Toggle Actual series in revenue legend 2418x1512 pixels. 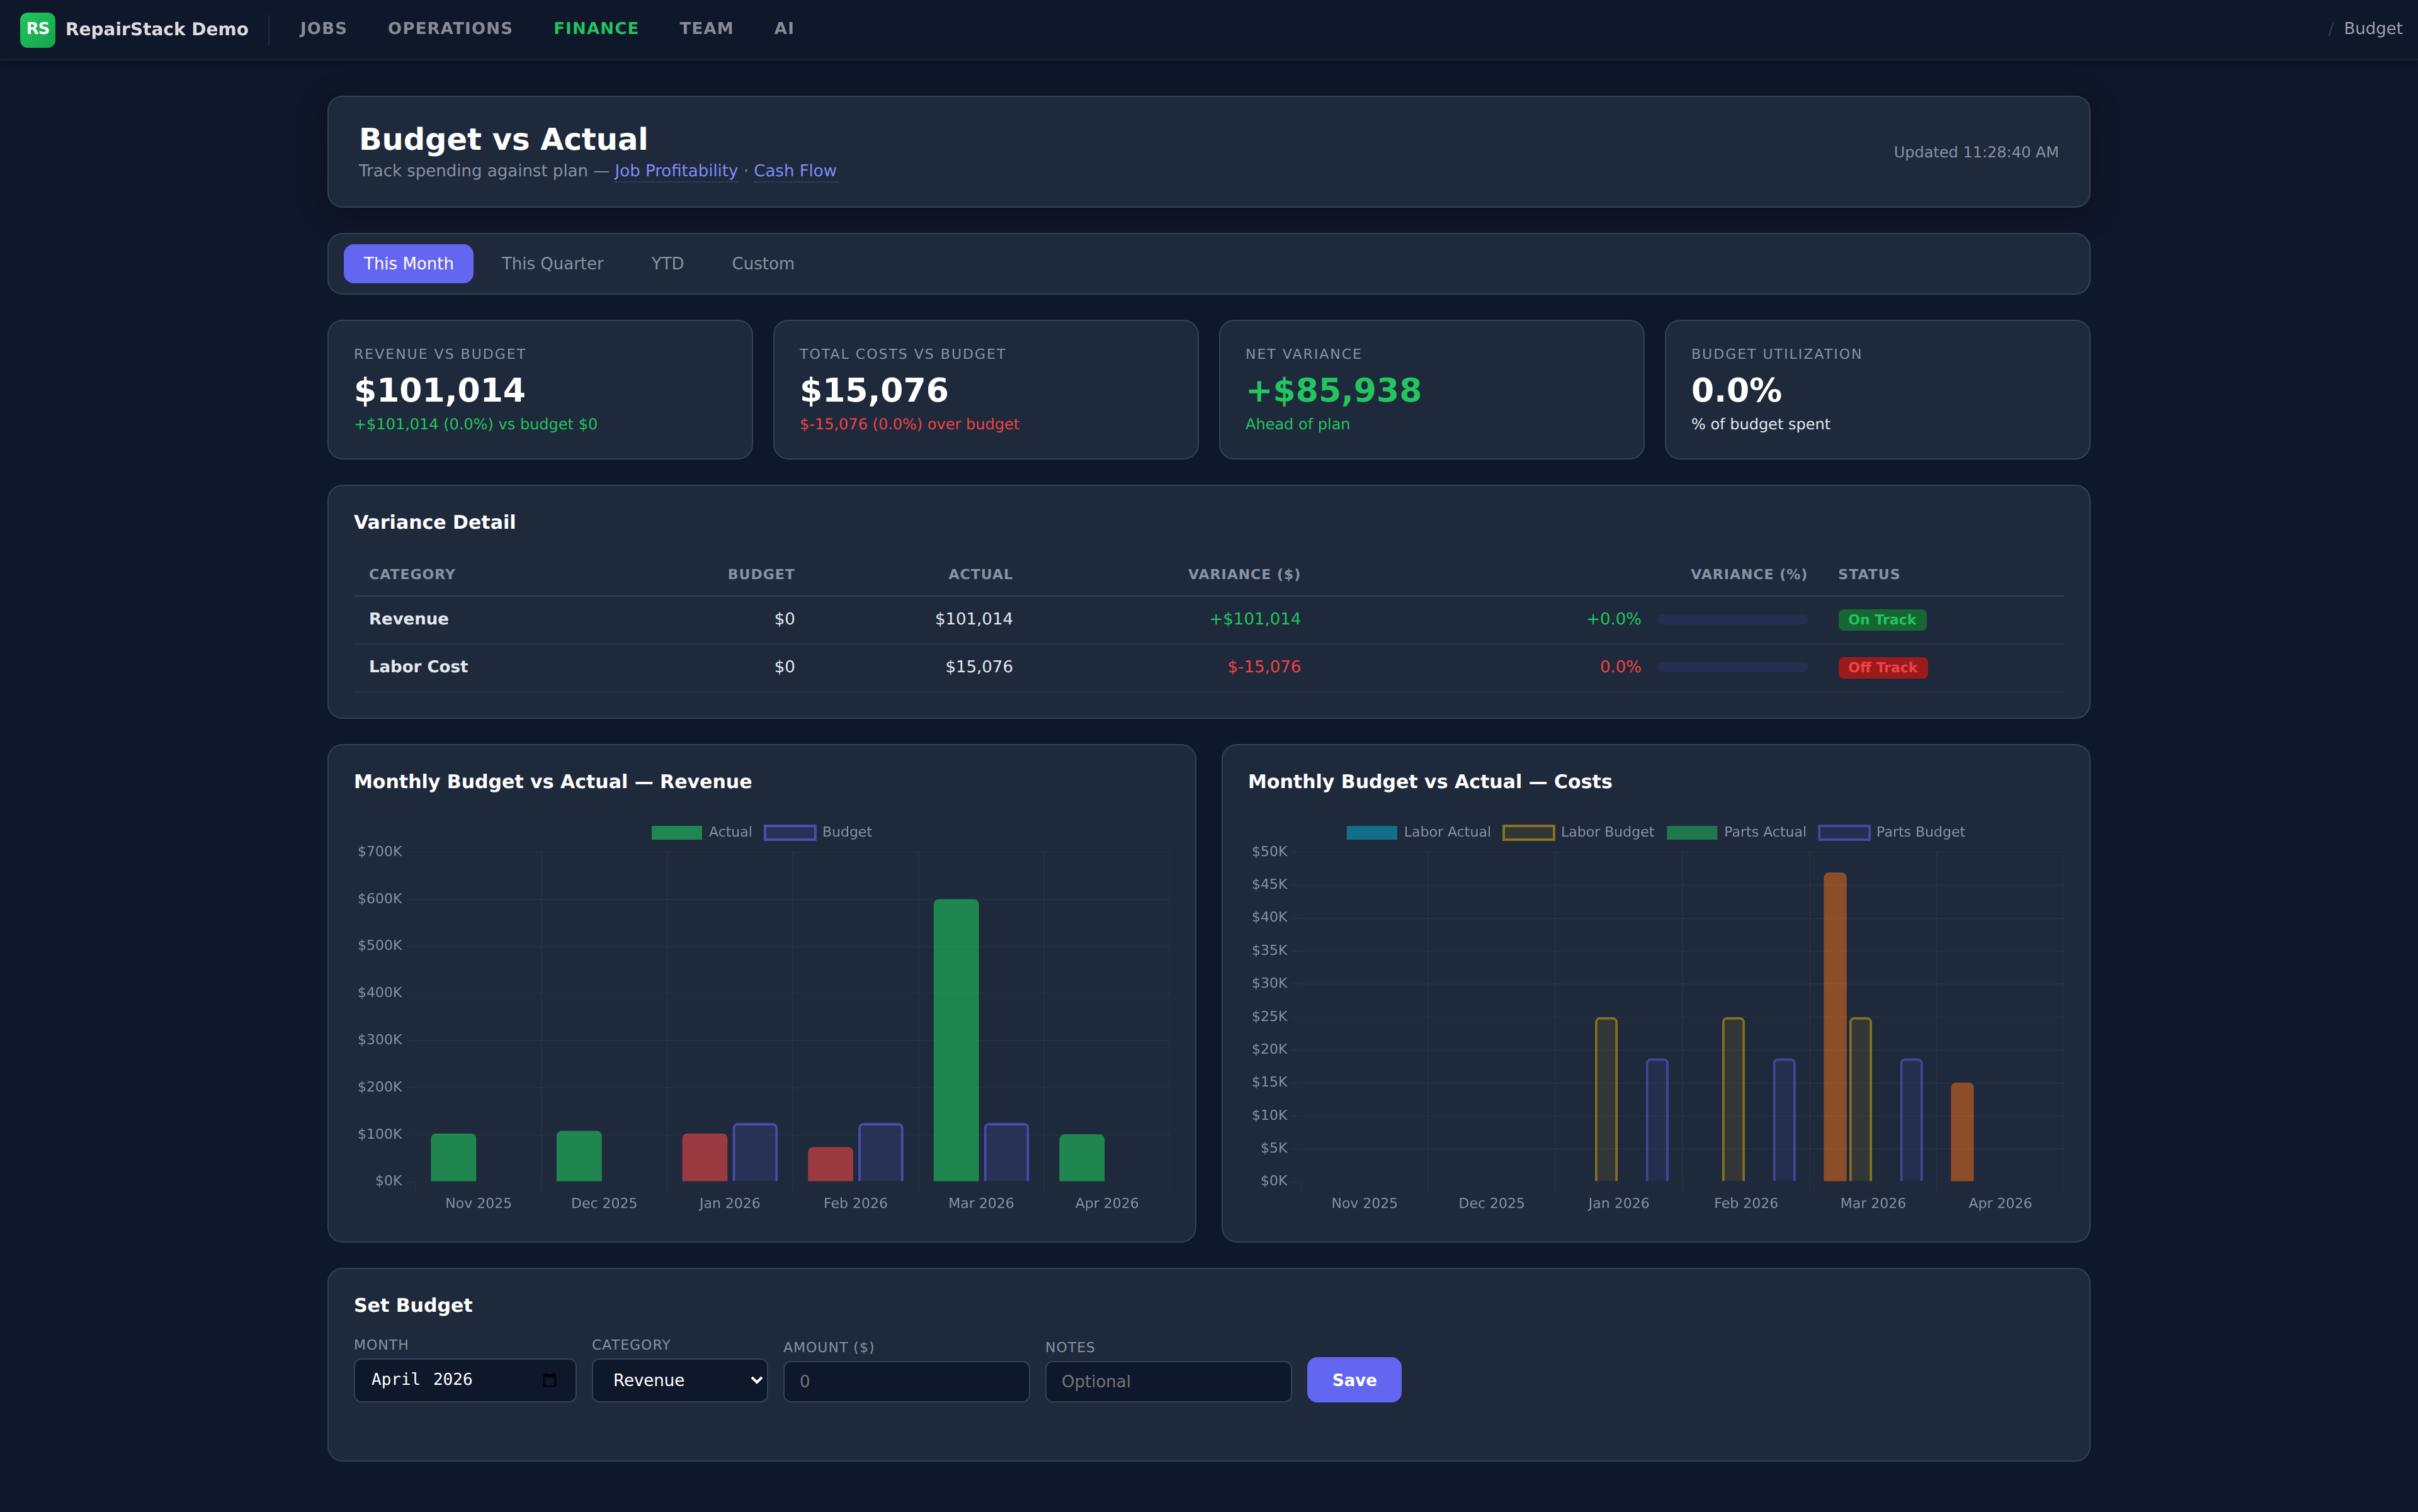click(676, 832)
